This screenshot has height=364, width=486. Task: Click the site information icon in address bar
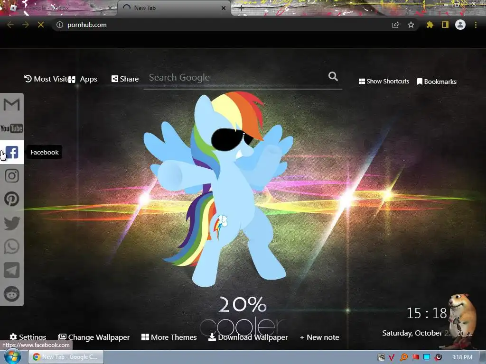click(x=60, y=25)
